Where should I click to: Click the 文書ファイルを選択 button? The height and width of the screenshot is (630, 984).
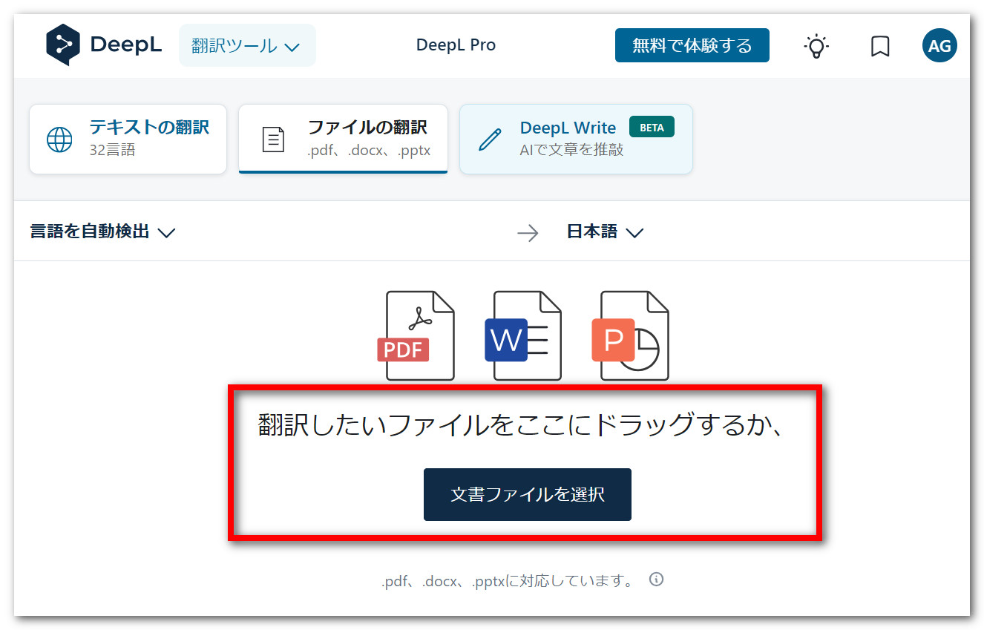pyautogui.click(x=528, y=494)
